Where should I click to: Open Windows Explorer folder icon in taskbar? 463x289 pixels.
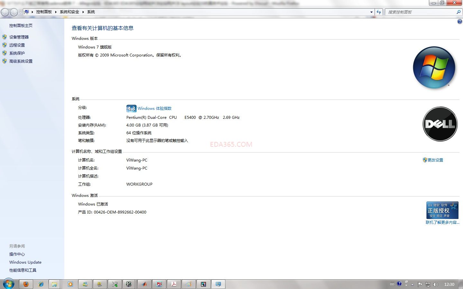pyautogui.click(x=55, y=284)
